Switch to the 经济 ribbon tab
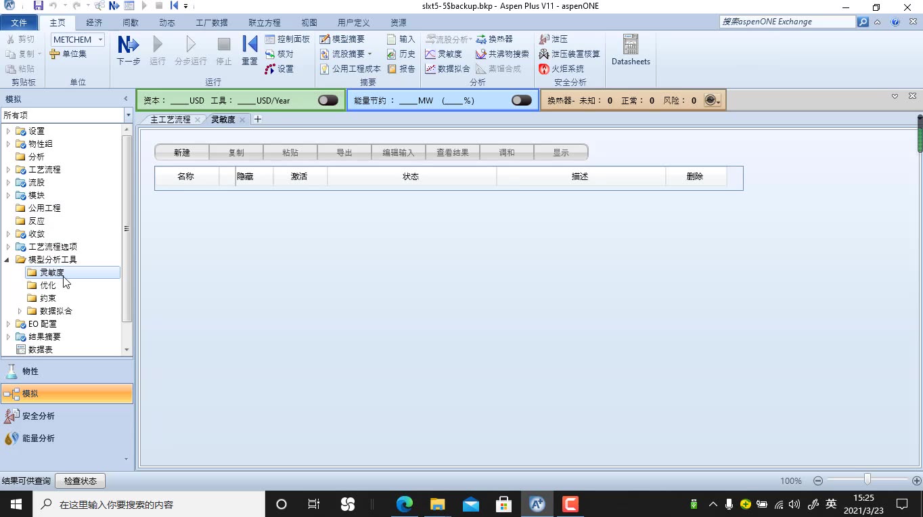Viewport: 923px width, 517px height. 95,22
